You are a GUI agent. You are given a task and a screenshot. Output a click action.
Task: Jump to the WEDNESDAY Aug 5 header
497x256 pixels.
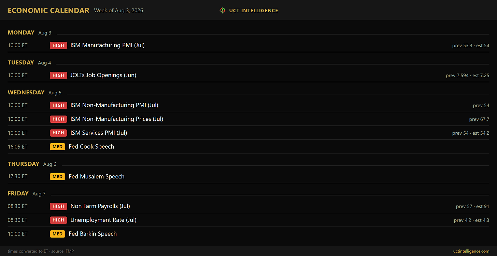(34, 93)
